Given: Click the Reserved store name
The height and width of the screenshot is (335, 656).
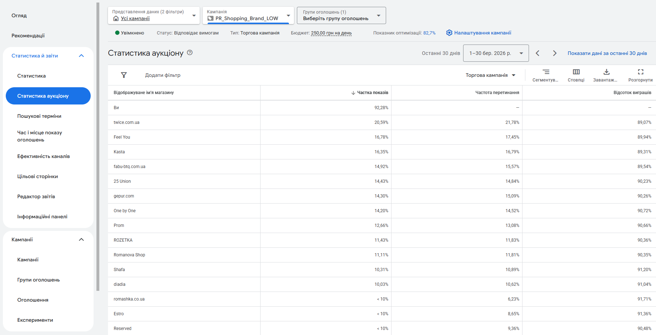Looking at the screenshot, I should click(122, 329).
